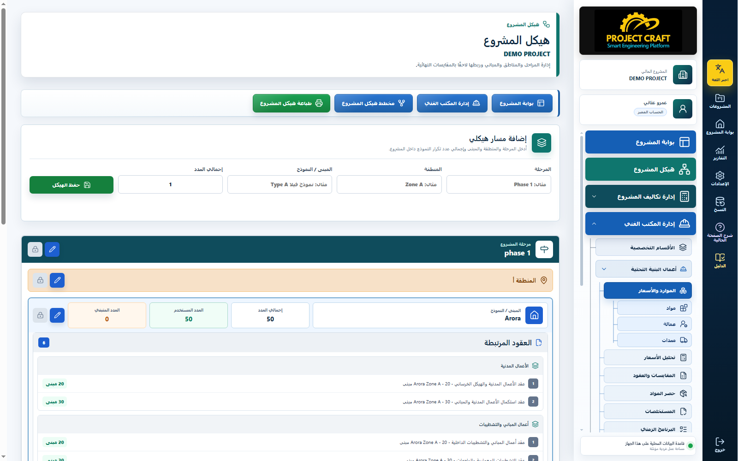The width and height of the screenshot is (738, 461).
Task: Click the lock icon on the phase 1 header
Action: coord(35,249)
